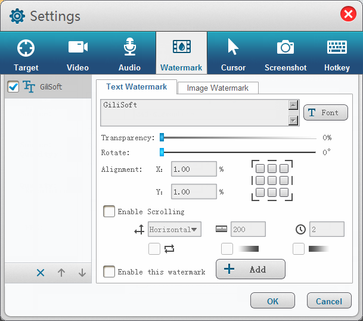Open the Target settings tab
The height and width of the screenshot is (321, 363).
pyautogui.click(x=26, y=54)
